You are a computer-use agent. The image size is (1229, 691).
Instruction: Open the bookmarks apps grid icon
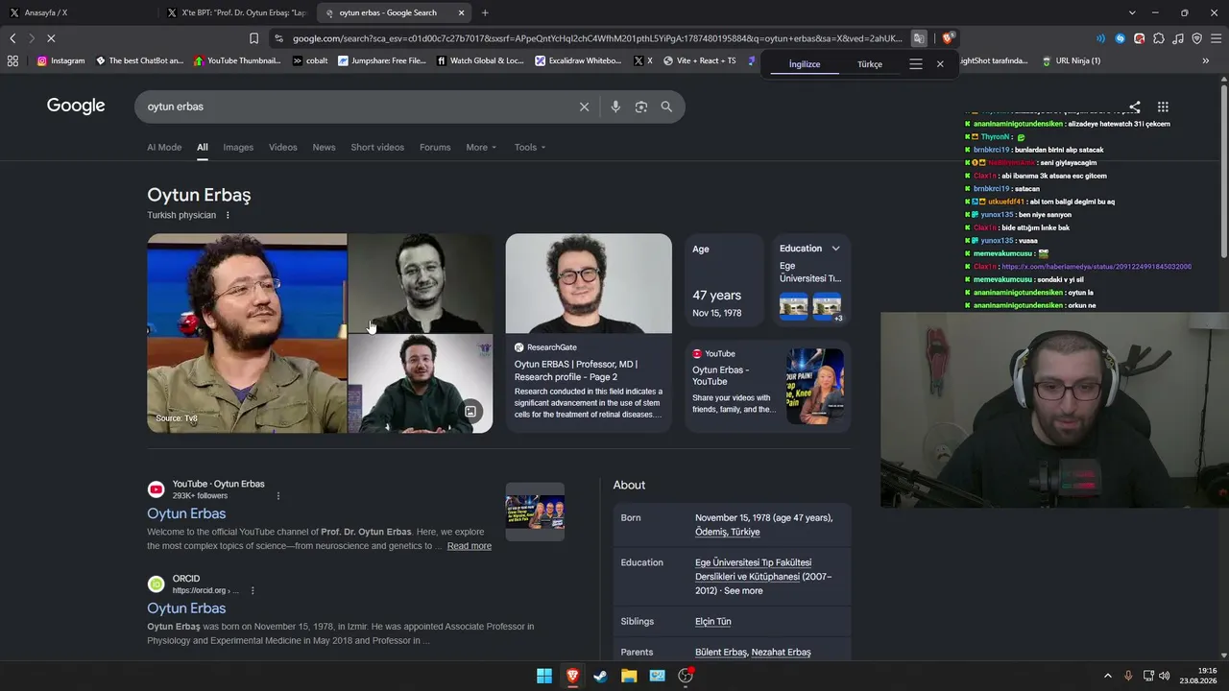[12, 60]
